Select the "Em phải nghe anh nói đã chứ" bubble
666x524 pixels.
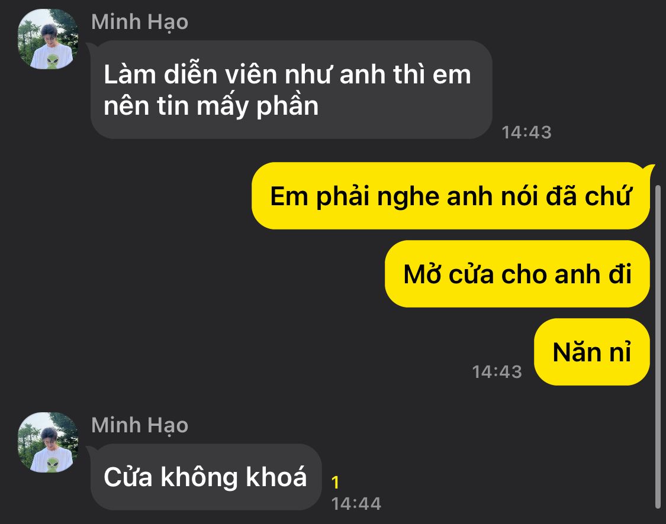click(x=451, y=196)
